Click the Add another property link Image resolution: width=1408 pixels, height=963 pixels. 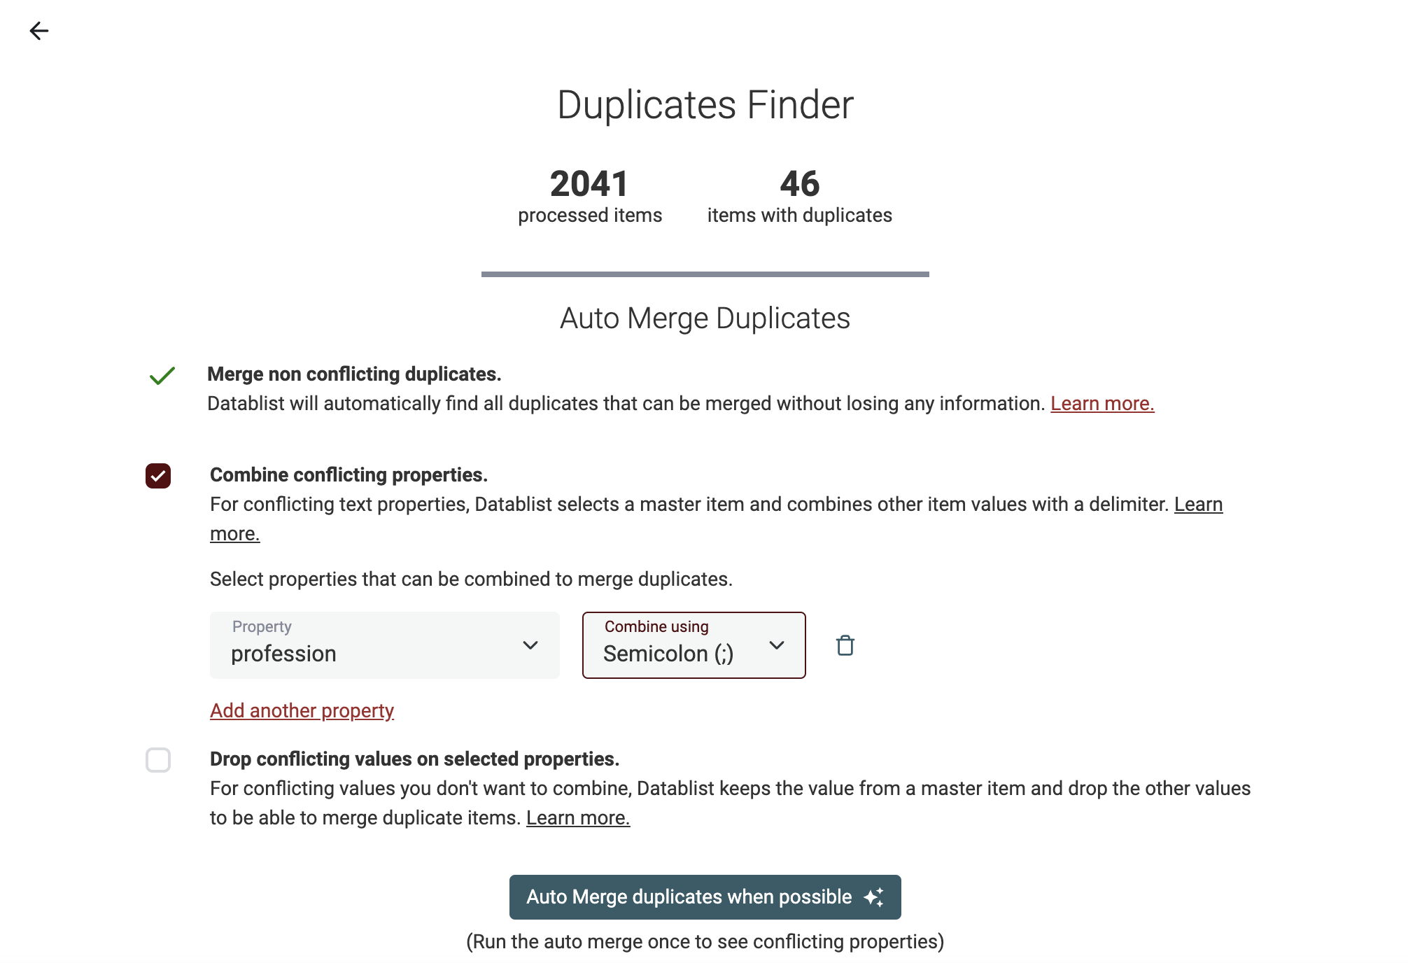click(x=302, y=710)
